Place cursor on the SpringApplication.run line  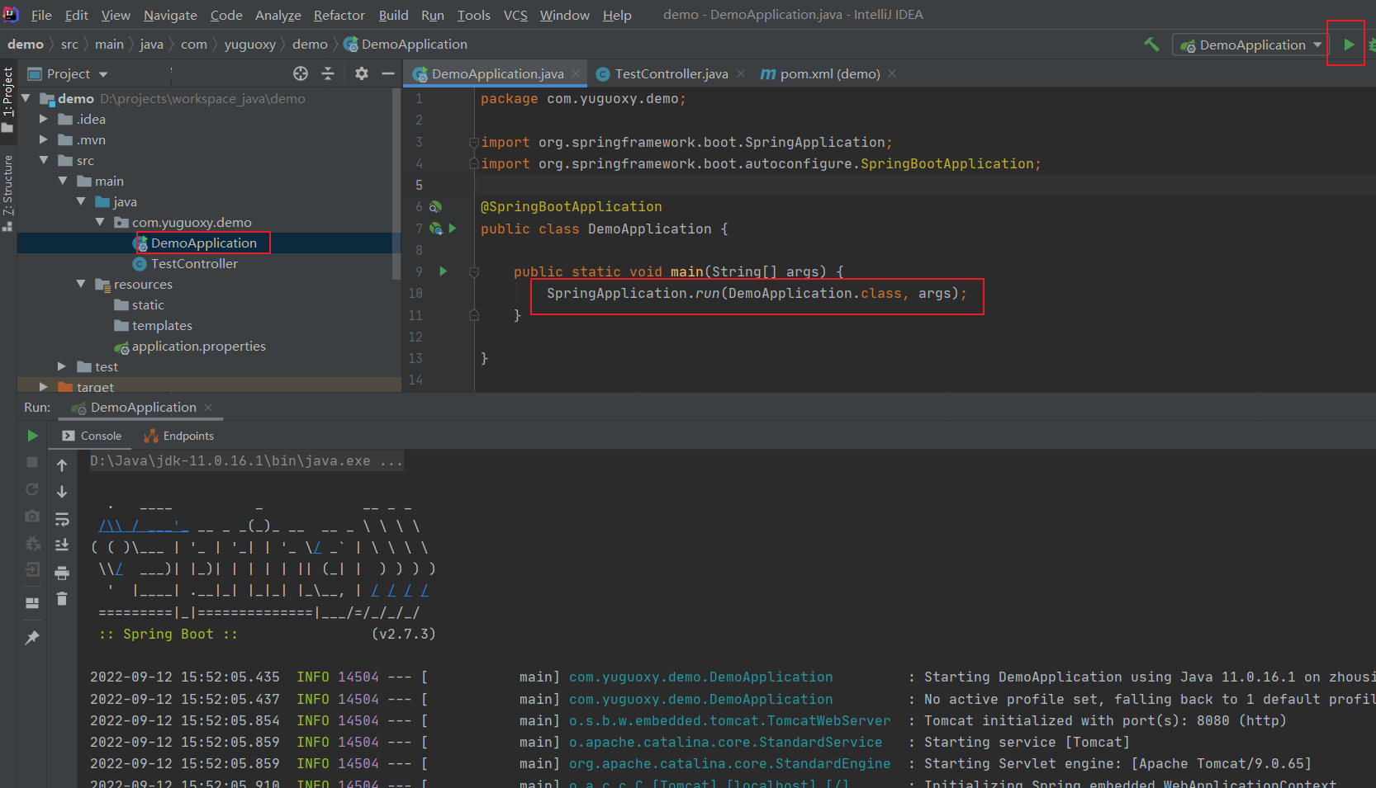point(756,293)
